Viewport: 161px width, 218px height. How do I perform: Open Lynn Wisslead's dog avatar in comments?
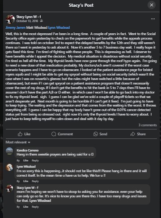click(9, 167)
